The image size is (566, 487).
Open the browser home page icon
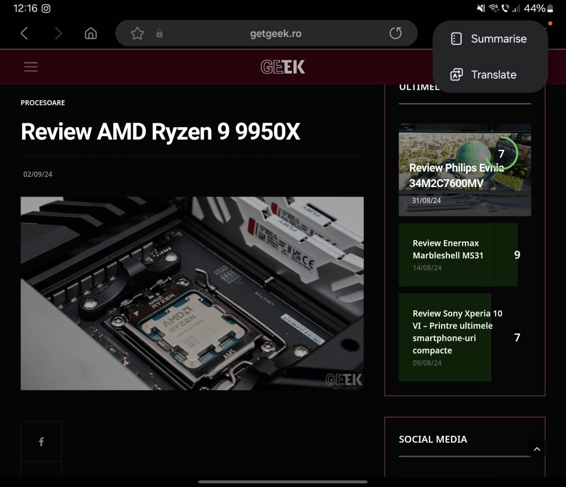(x=91, y=33)
